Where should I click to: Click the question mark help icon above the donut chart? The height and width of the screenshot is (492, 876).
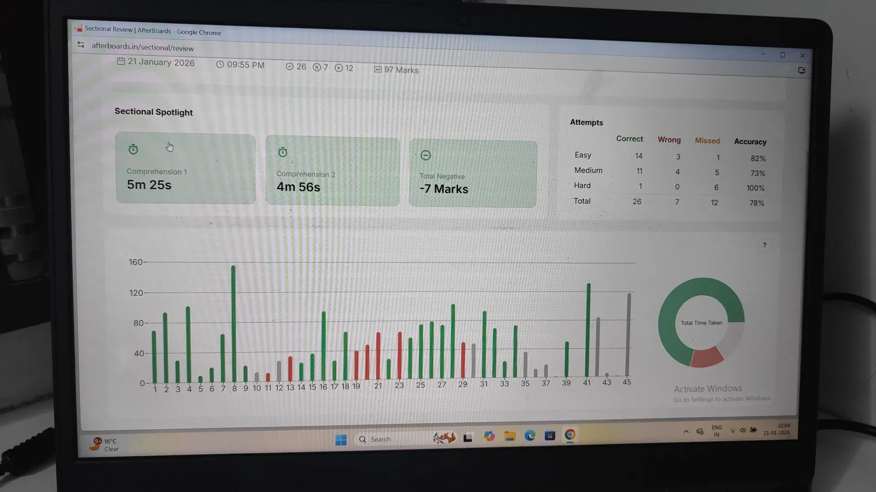click(x=765, y=245)
